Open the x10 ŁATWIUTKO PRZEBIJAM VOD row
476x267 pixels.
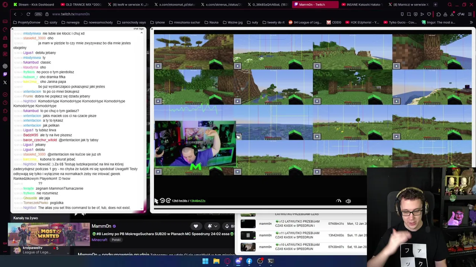pos(304,247)
